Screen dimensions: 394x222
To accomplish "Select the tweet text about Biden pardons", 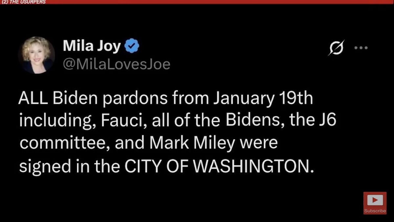I will (164, 132).
